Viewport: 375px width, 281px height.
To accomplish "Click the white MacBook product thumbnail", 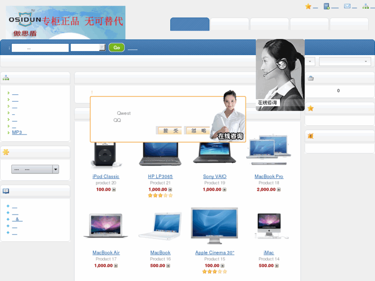I will pos(160,226).
